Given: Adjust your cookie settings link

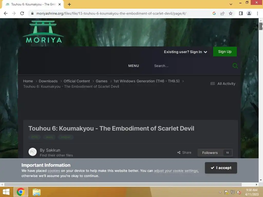Looking at the screenshot, I should pyautogui.click(x=176, y=171).
